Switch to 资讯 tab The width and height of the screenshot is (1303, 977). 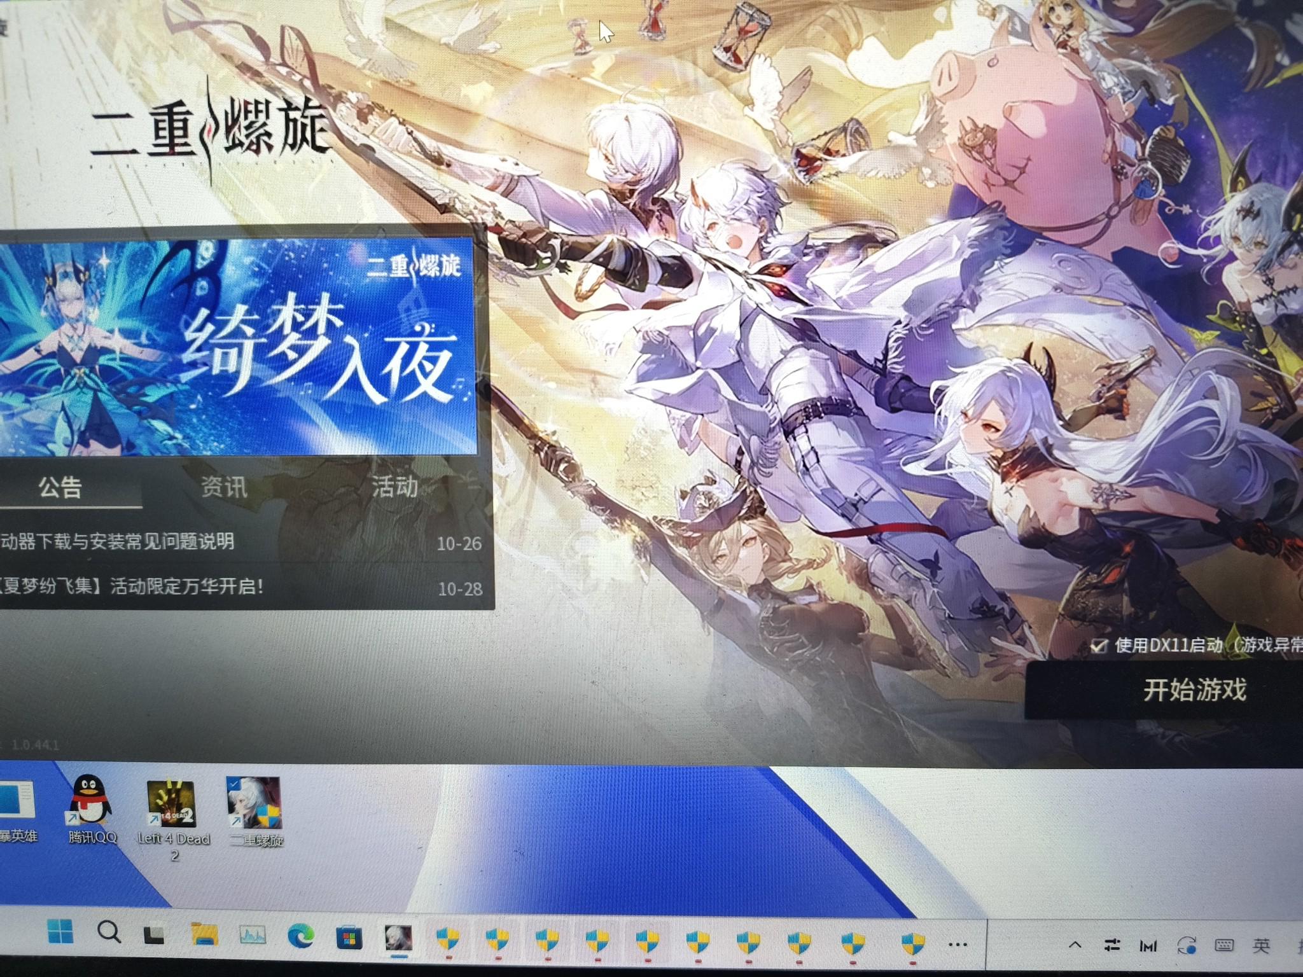coord(224,487)
